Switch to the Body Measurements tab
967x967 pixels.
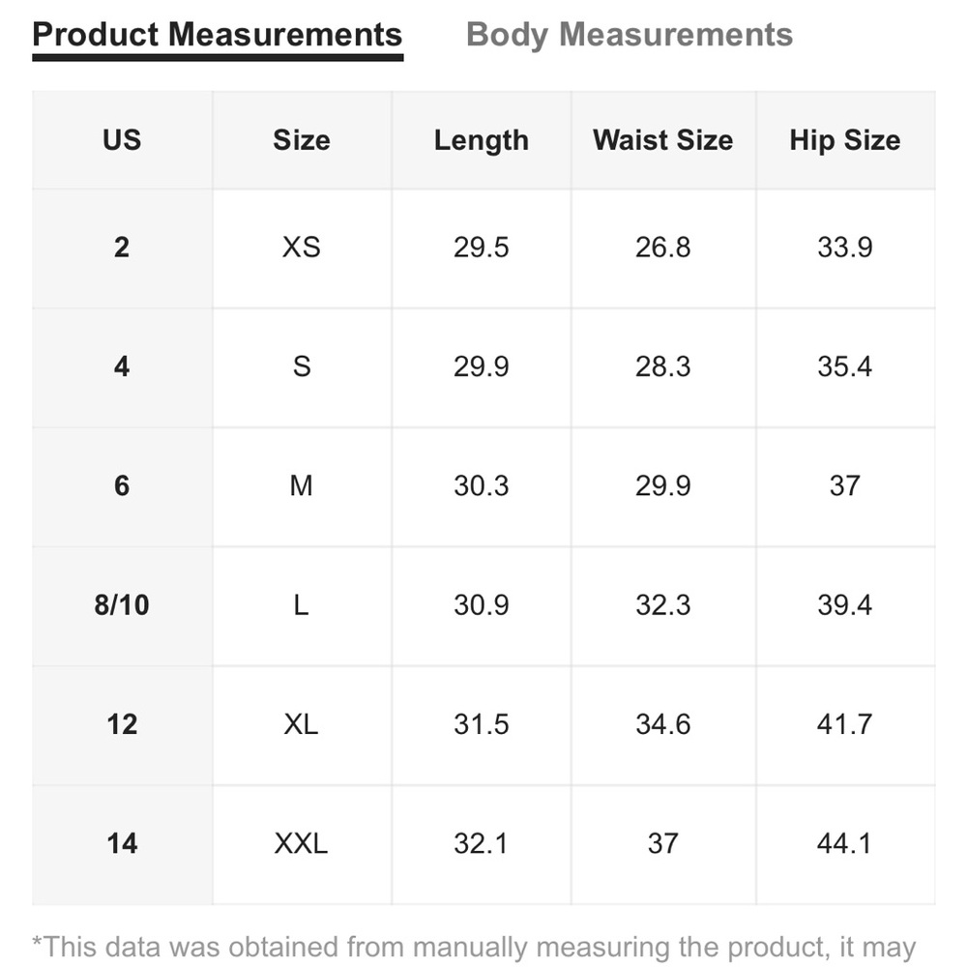click(x=630, y=35)
